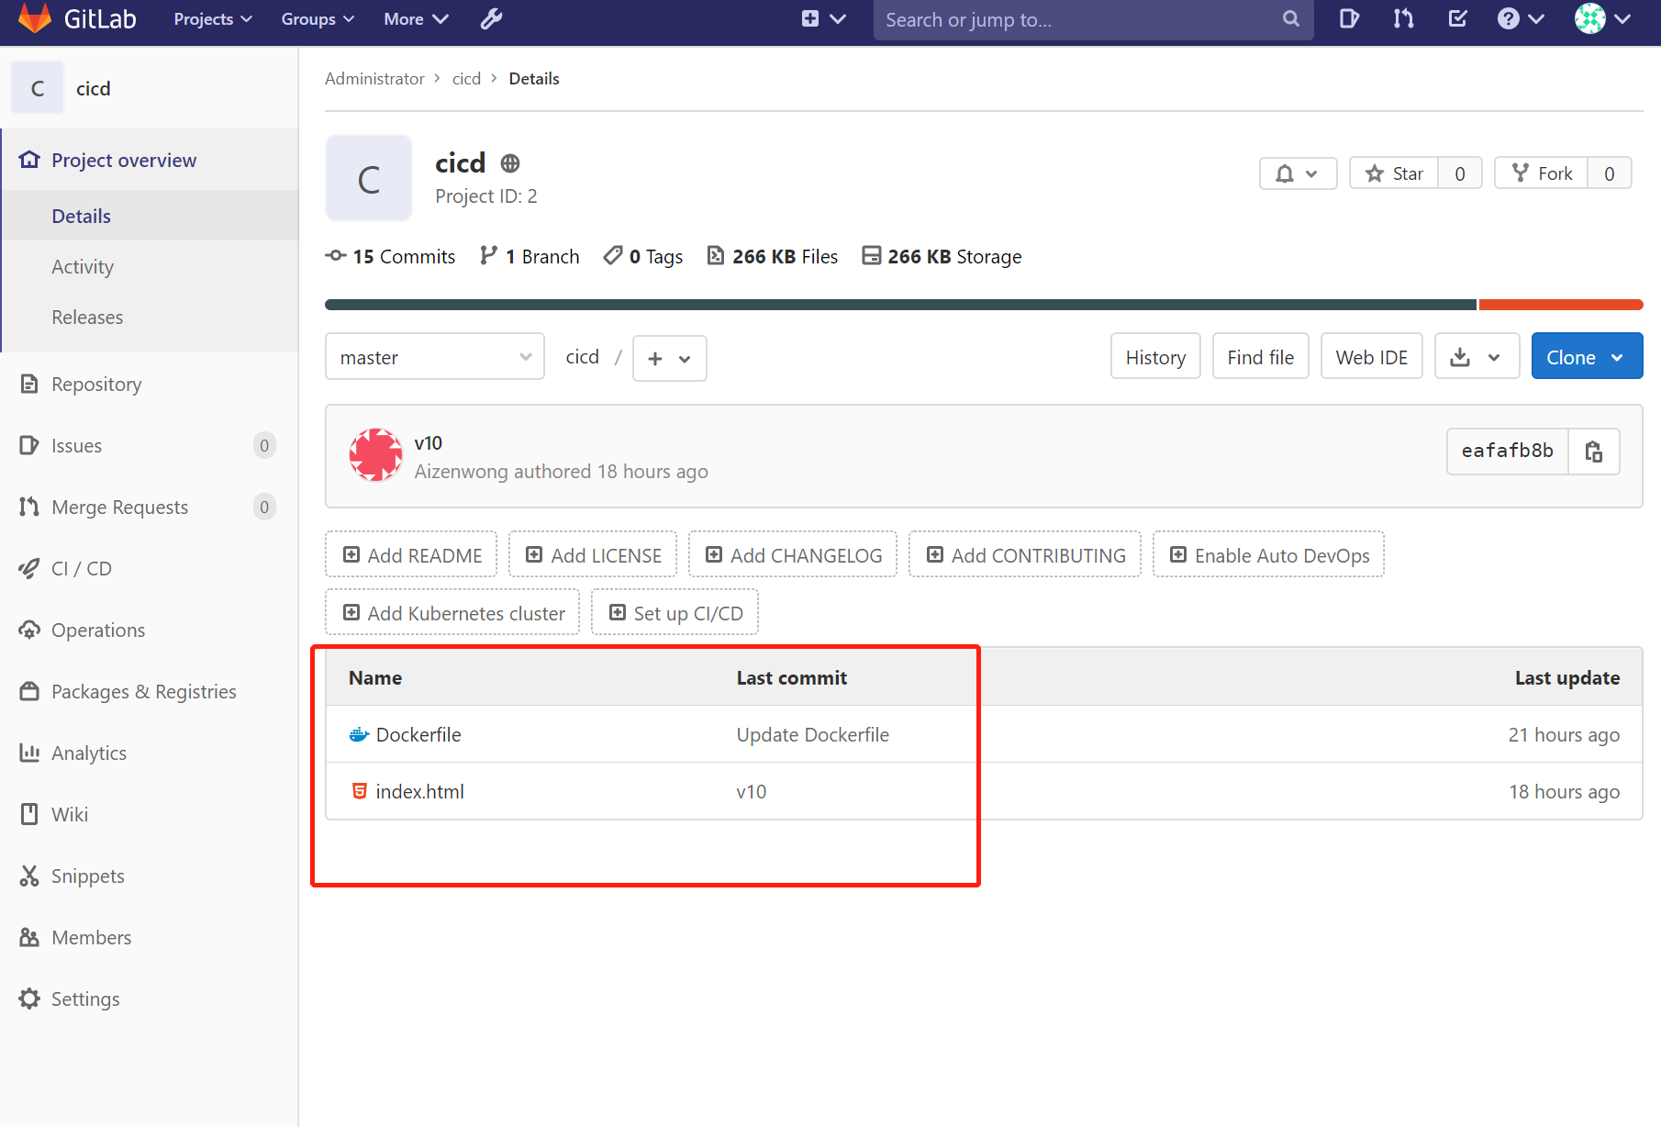
Task: Copy commit SHA eafafb8b clipboard icon
Action: pos(1594,452)
